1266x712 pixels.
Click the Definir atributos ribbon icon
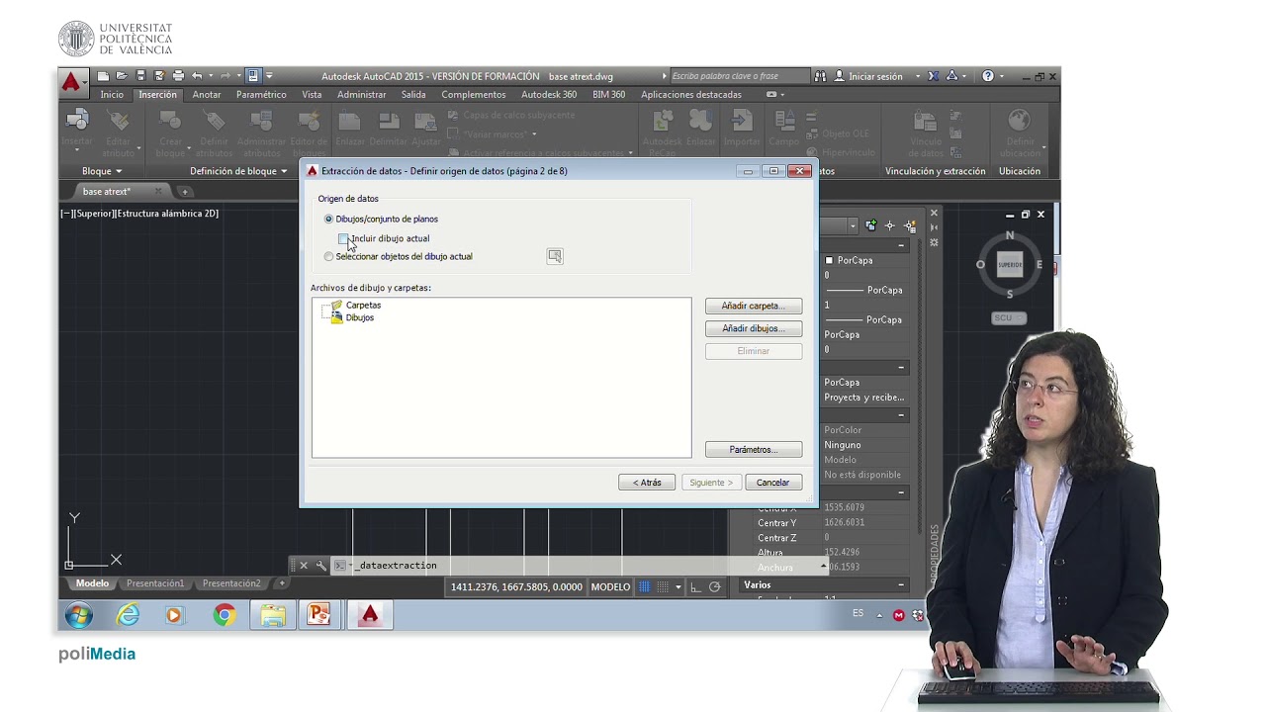(214, 122)
